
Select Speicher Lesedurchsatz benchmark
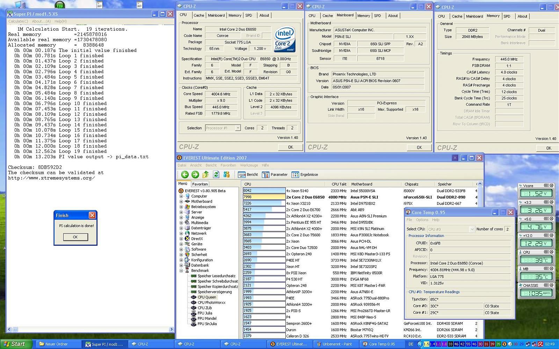pos(216,276)
